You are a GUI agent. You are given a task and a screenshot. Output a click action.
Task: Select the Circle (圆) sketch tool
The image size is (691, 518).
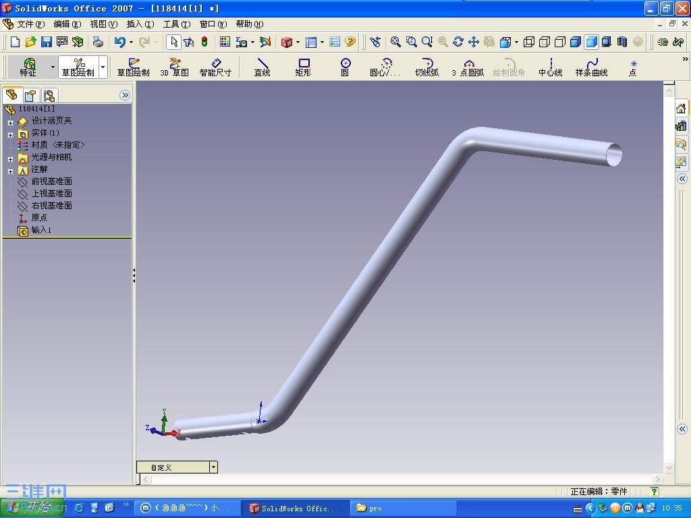point(345,67)
